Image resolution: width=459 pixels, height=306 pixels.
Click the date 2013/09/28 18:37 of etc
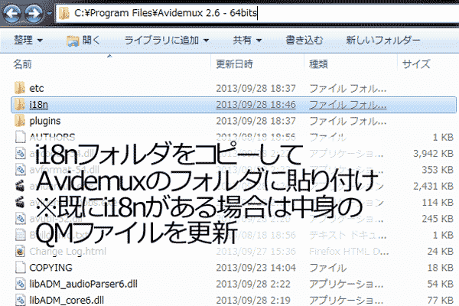pos(256,88)
